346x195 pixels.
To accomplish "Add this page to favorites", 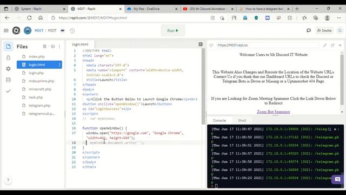I will (222, 18).
